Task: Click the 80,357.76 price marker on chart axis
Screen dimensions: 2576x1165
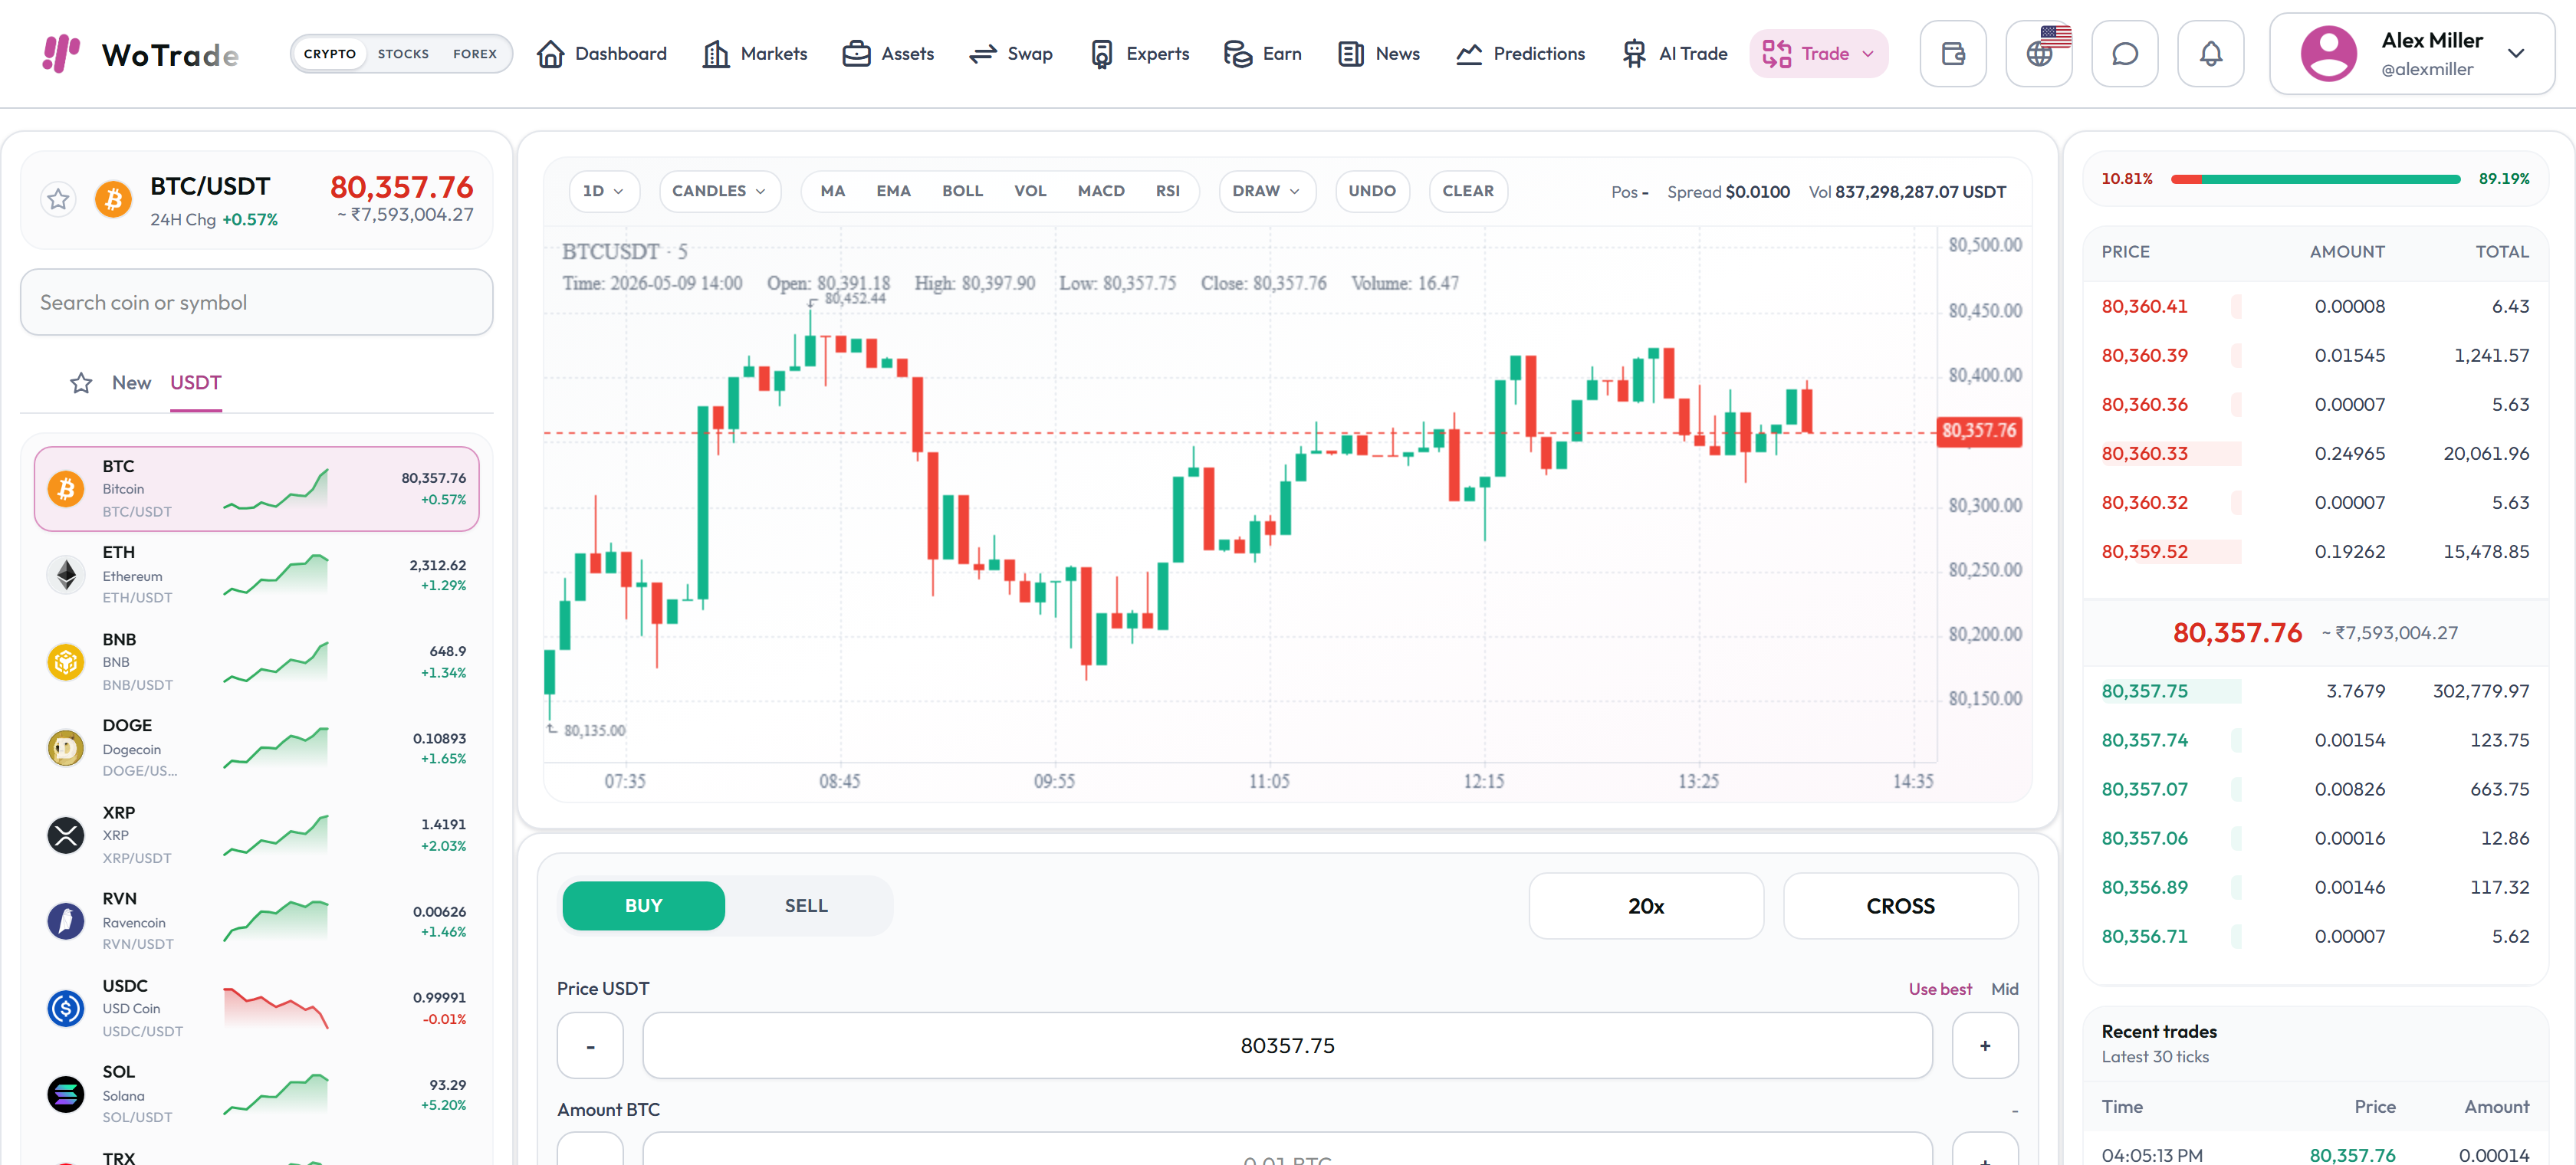Action: [1979, 431]
